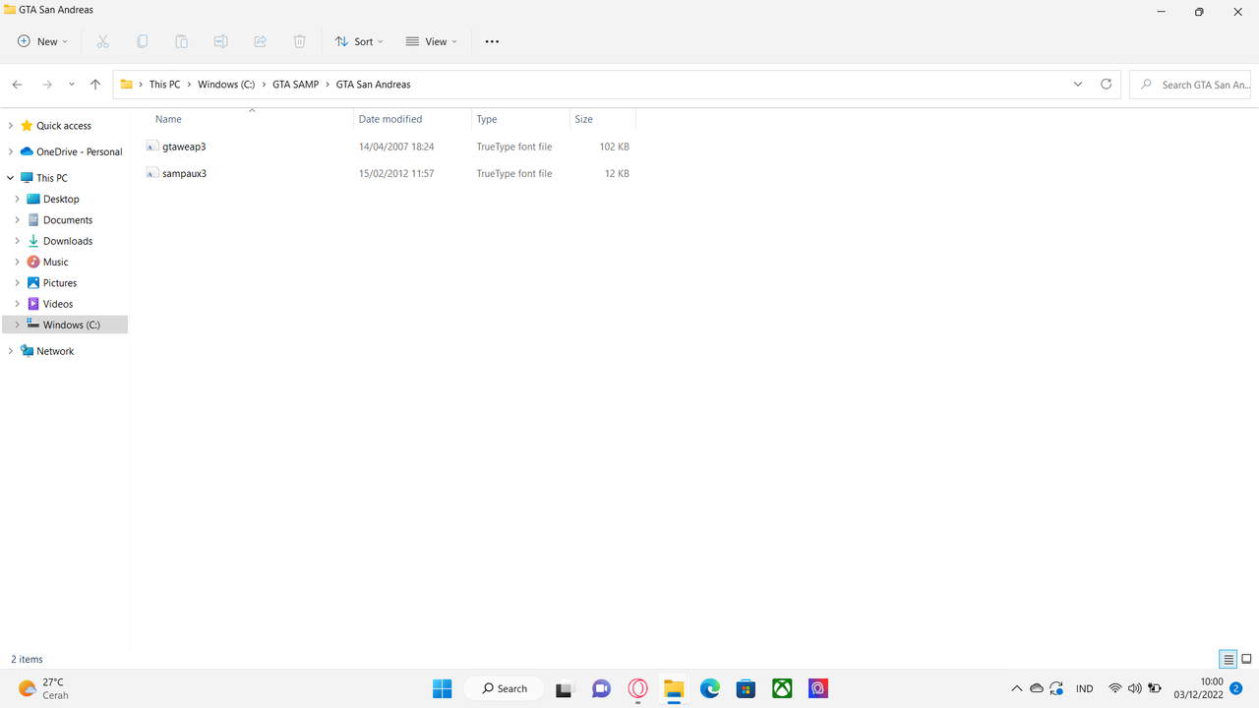This screenshot has width=1259, height=708.
Task: Click the 102 KB size value
Action: tap(614, 147)
